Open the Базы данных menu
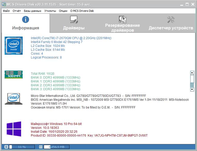 pos(33,11)
